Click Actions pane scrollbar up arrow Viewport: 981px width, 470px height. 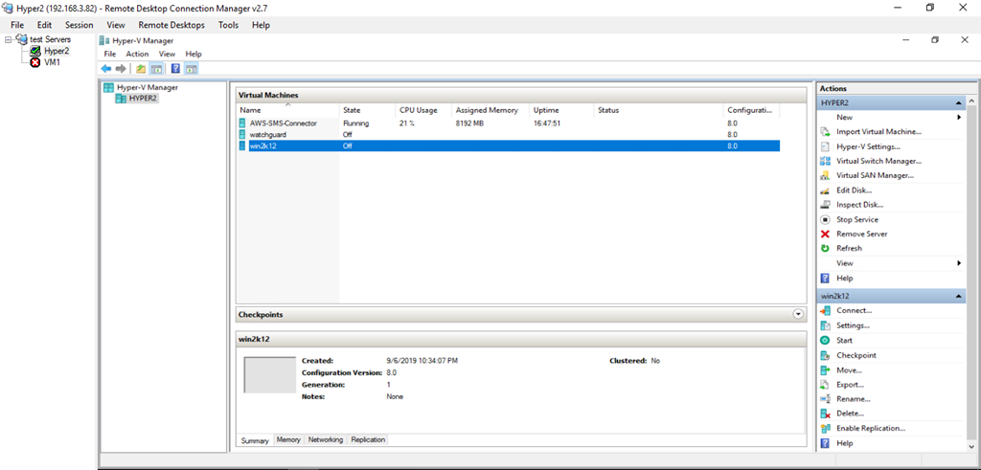click(971, 101)
